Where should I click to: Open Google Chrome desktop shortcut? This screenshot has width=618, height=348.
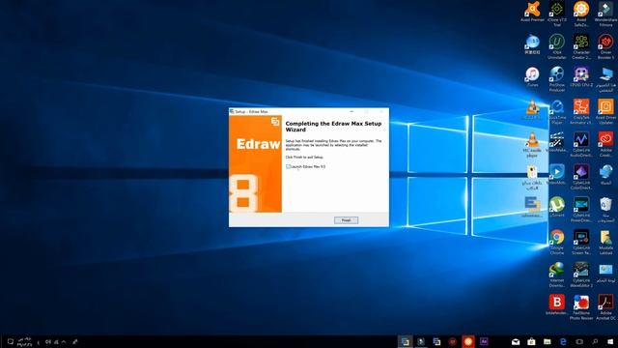pos(557,243)
